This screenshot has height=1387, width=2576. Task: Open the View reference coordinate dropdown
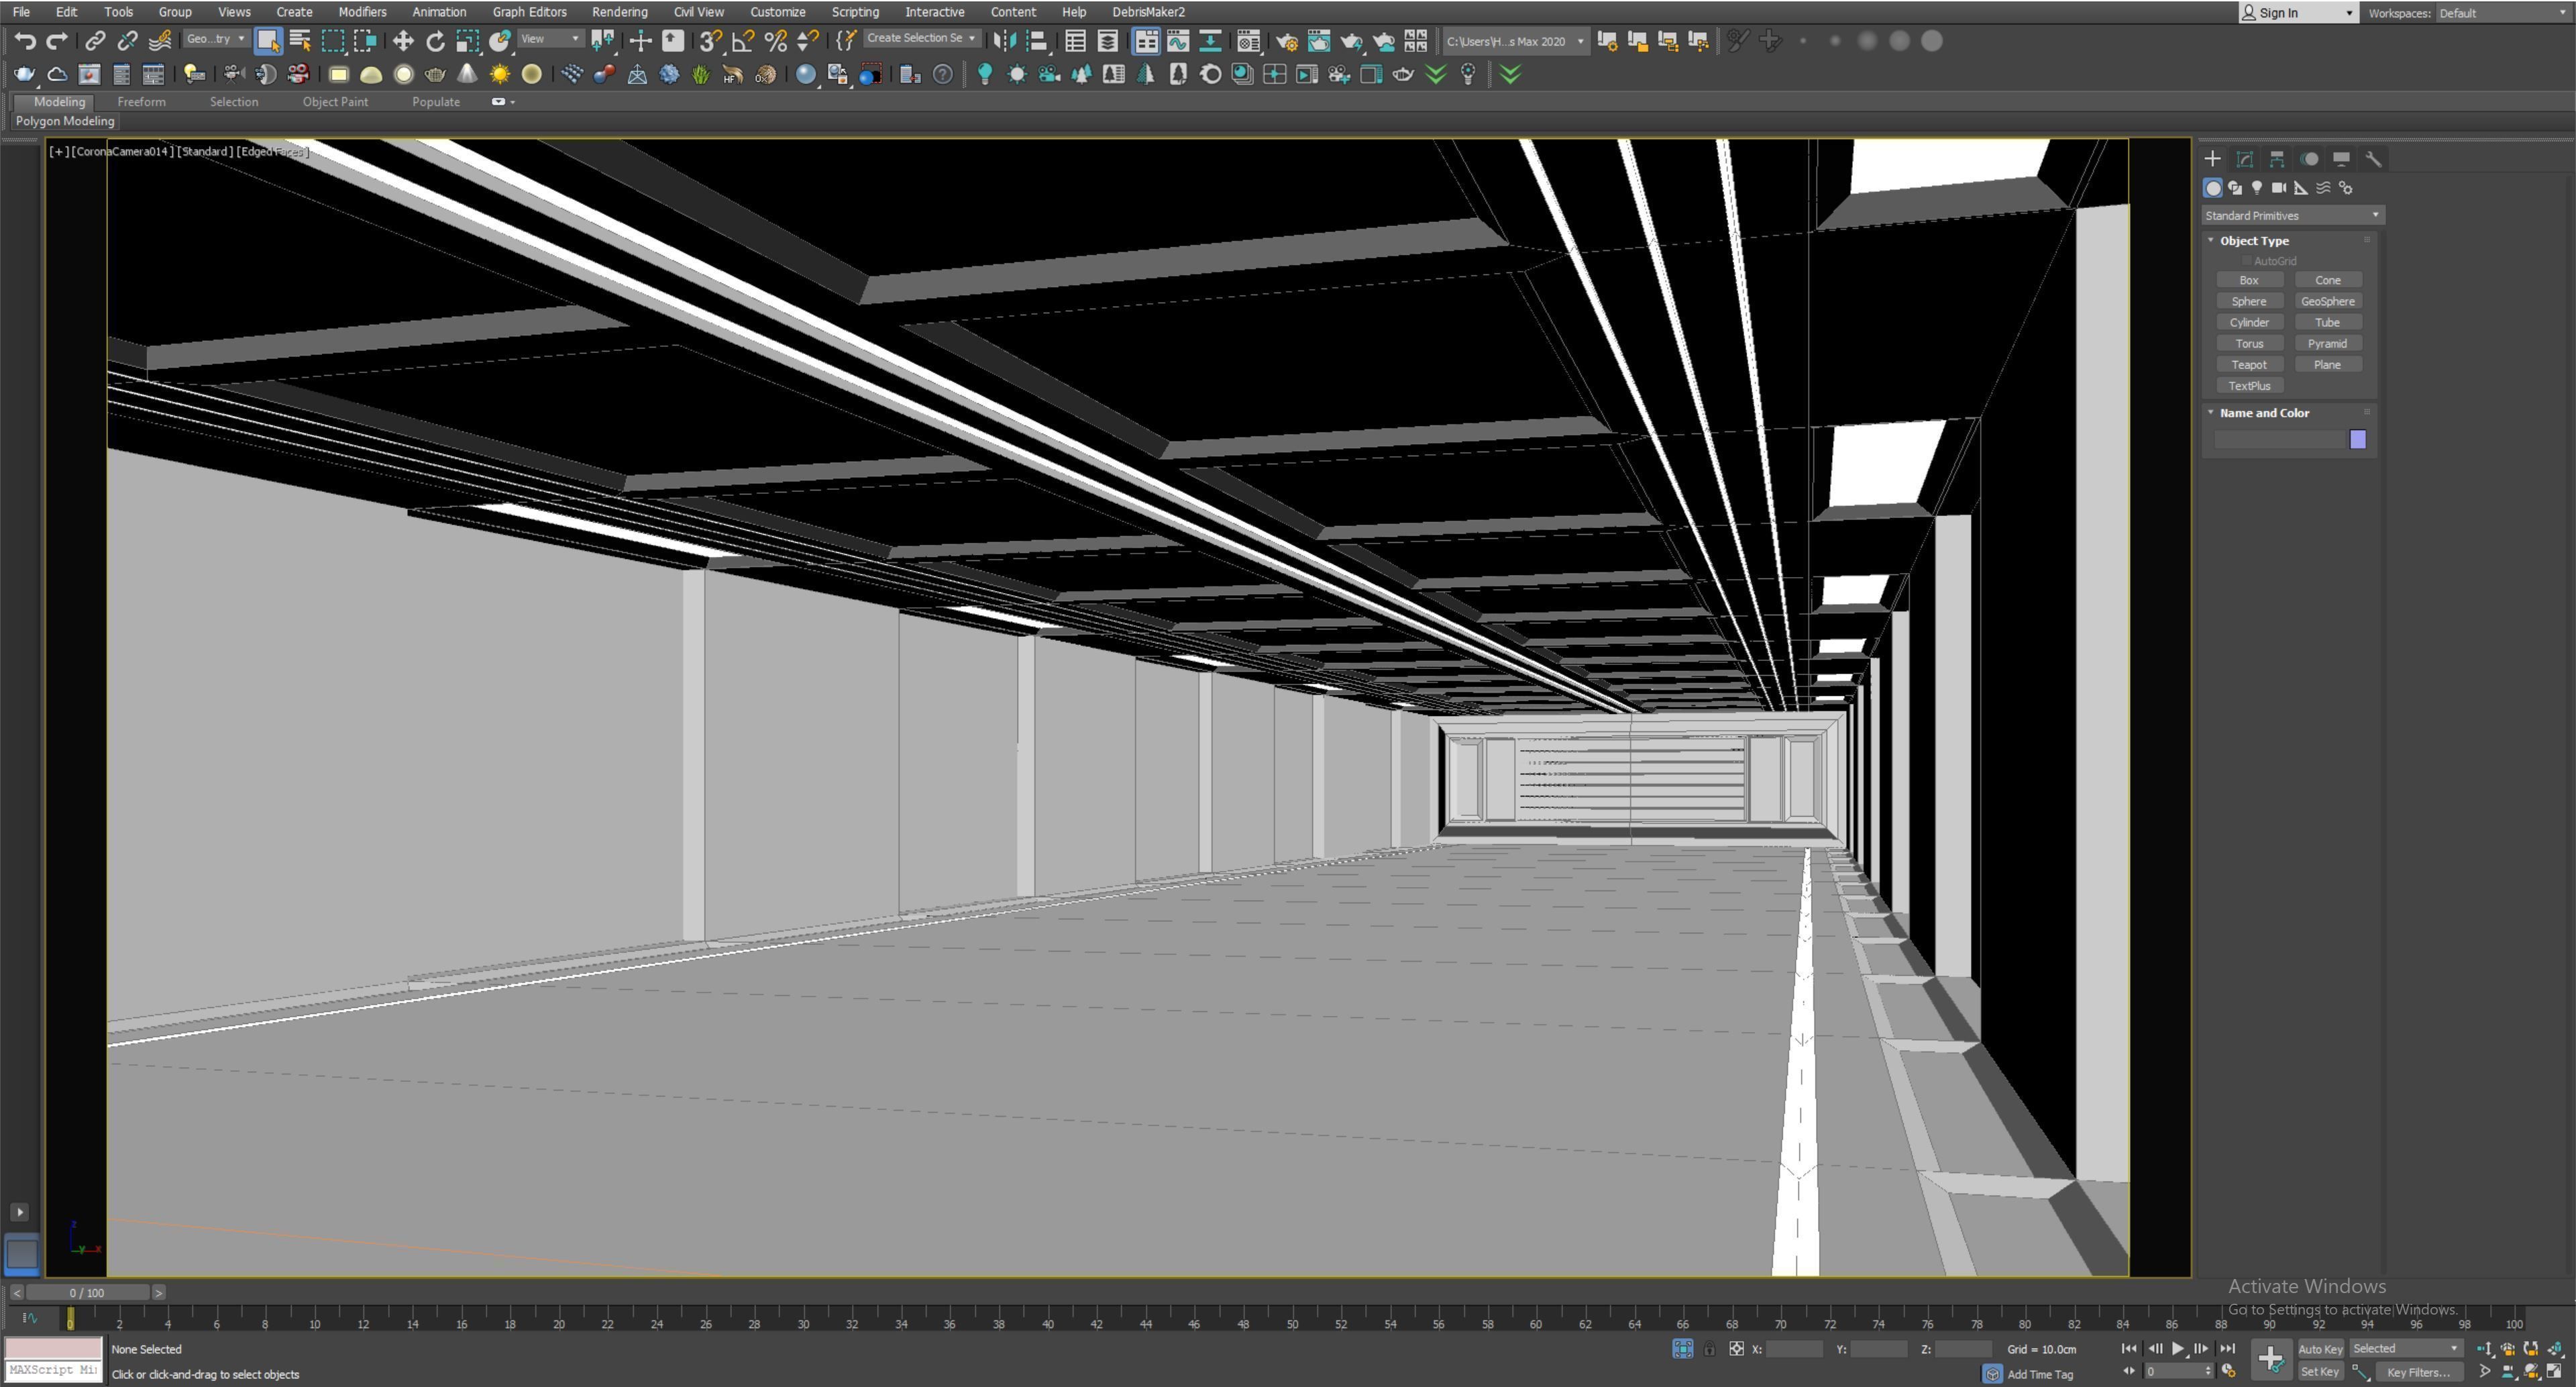click(550, 39)
